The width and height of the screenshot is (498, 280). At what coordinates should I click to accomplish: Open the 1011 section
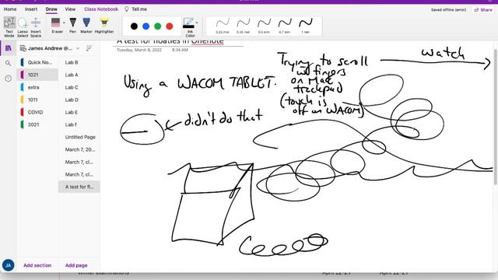[37, 100]
